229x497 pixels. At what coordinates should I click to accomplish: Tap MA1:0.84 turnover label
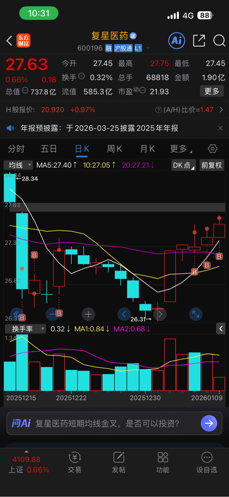coord(92,329)
